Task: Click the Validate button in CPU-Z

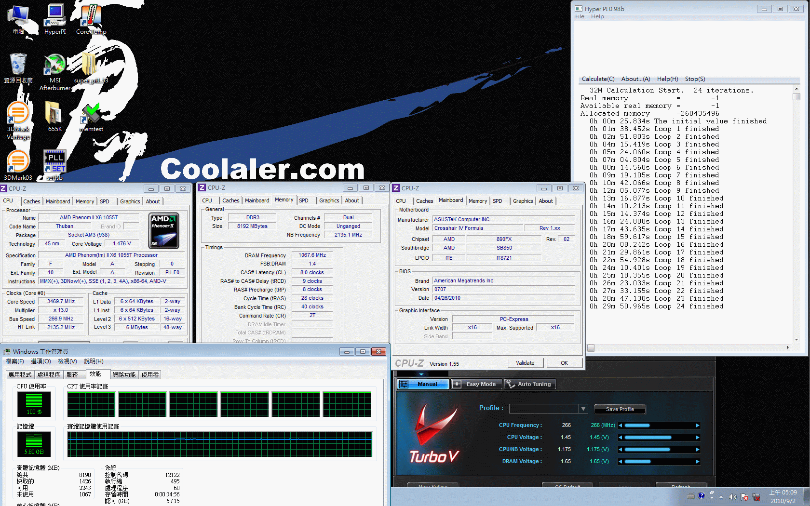Action: (x=525, y=363)
